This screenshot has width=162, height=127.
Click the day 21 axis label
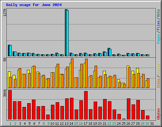point(104,124)
